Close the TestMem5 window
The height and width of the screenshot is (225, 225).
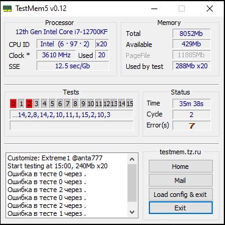click(x=210, y=9)
